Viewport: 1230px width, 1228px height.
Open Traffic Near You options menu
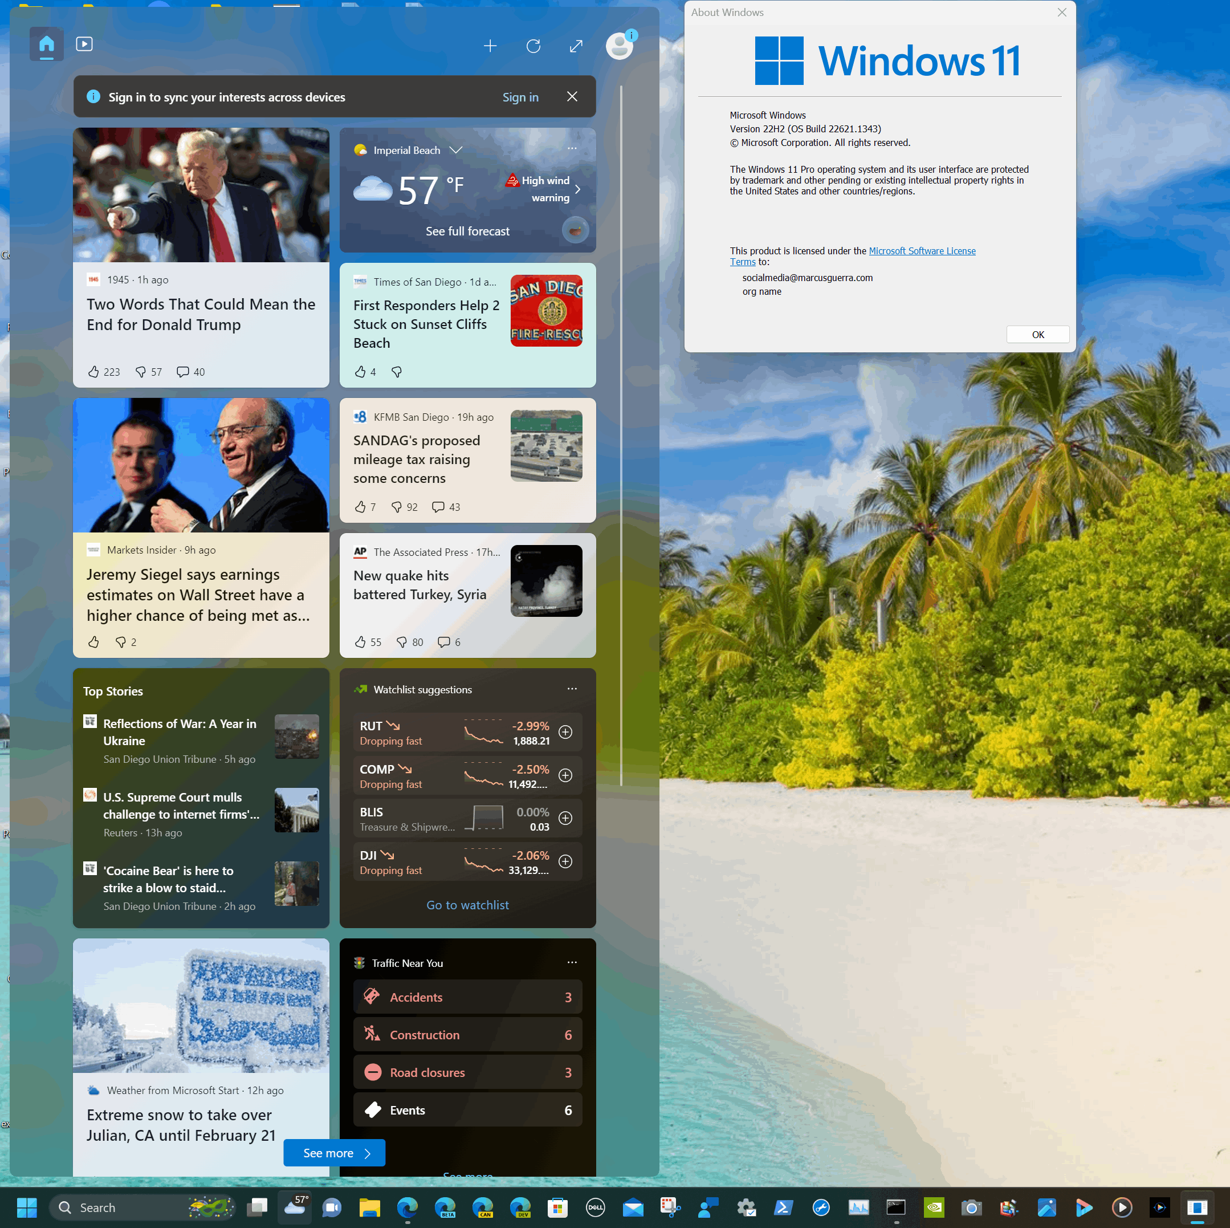tap(572, 962)
